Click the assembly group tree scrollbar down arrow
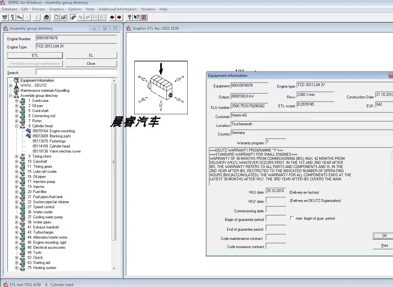Screen dimensions: 393x287 coord(114,268)
